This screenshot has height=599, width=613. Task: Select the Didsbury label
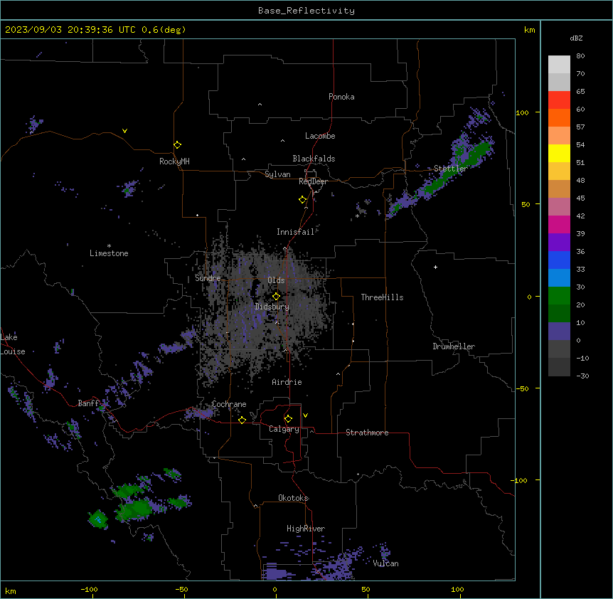tap(272, 307)
